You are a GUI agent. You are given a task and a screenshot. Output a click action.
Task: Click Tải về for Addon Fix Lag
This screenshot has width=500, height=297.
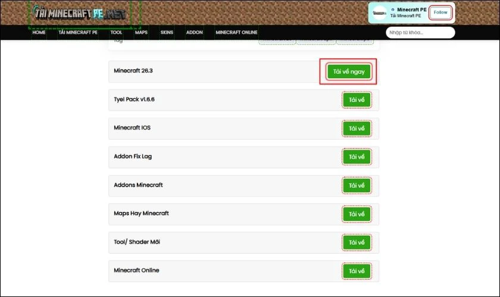point(357,157)
